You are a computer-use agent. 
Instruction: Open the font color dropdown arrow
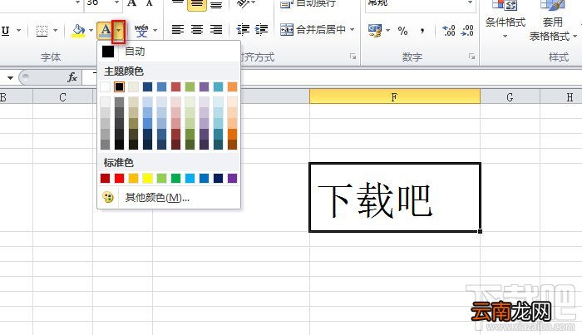tap(118, 31)
